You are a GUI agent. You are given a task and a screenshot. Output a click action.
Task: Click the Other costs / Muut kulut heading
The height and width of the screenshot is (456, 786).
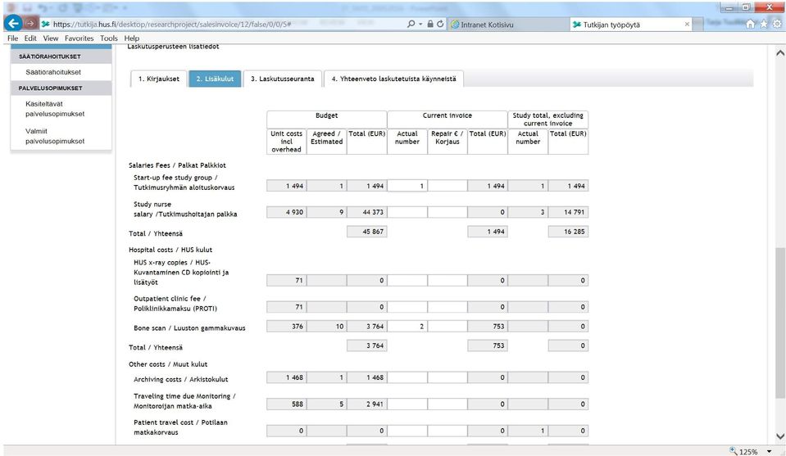pos(168,364)
